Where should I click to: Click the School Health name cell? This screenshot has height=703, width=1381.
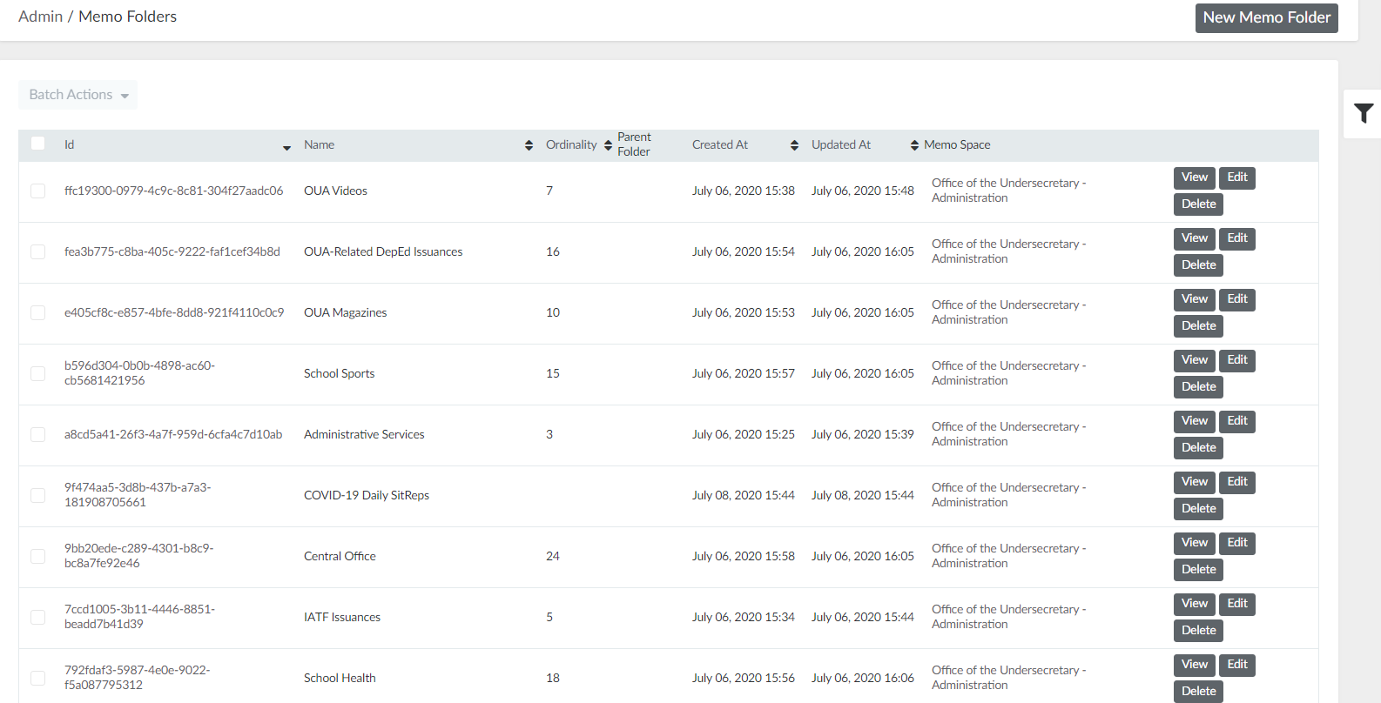point(340,678)
